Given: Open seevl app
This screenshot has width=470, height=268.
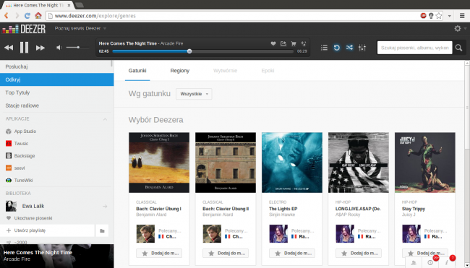Looking at the screenshot, I should coord(15,168).
